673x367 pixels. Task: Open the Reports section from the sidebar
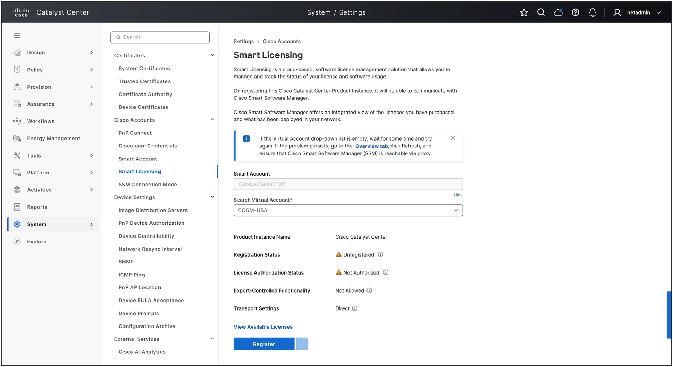37,207
